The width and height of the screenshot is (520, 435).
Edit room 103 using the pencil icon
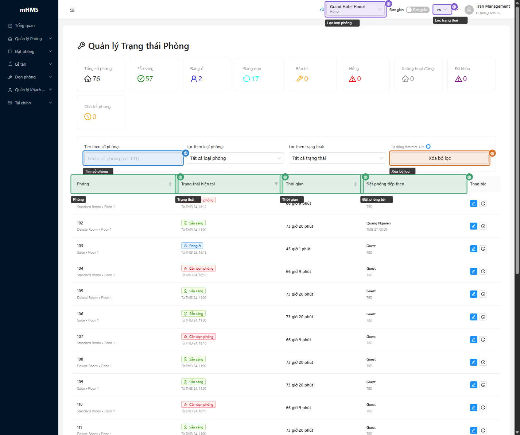point(473,249)
